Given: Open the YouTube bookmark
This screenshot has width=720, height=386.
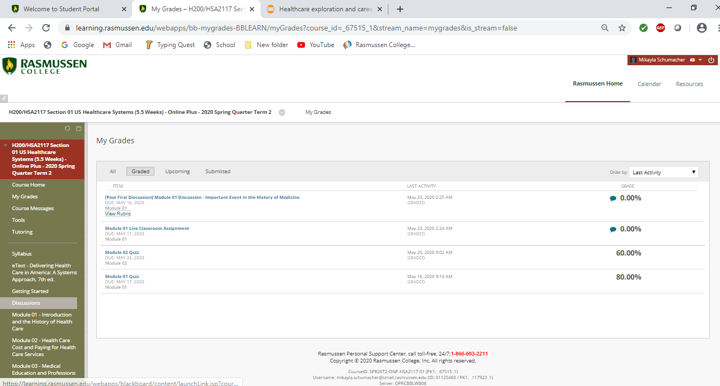Looking at the screenshot, I should pos(316,45).
